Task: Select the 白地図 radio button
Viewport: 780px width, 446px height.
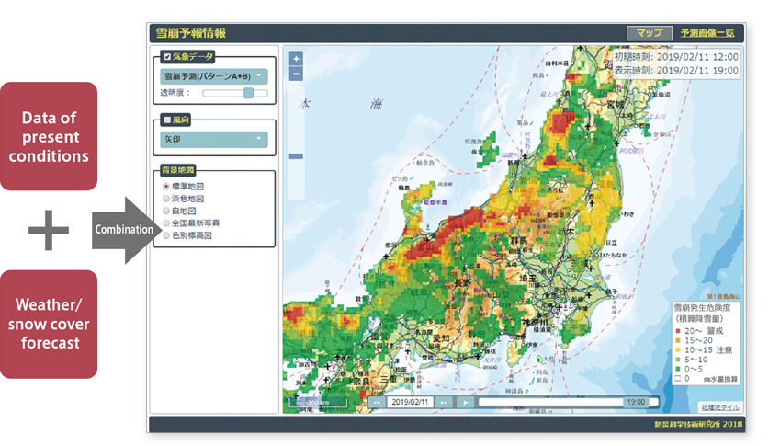Action: (x=166, y=211)
